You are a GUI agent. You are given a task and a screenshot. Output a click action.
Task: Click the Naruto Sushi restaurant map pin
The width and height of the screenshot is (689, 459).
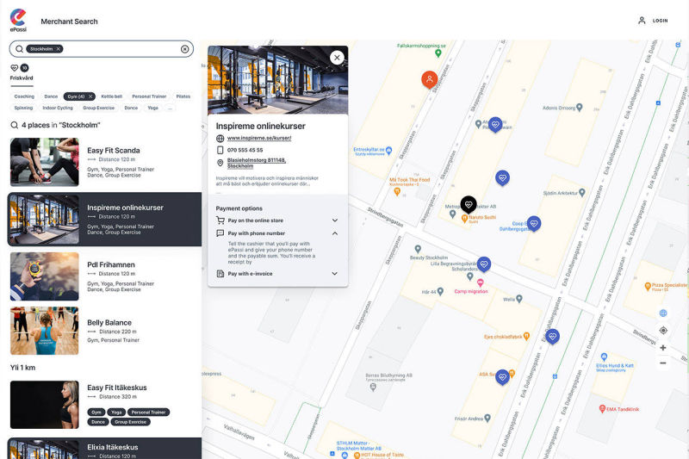(x=464, y=218)
